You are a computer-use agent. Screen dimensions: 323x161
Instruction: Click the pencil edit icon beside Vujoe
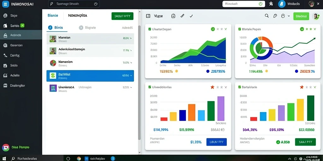182,16
